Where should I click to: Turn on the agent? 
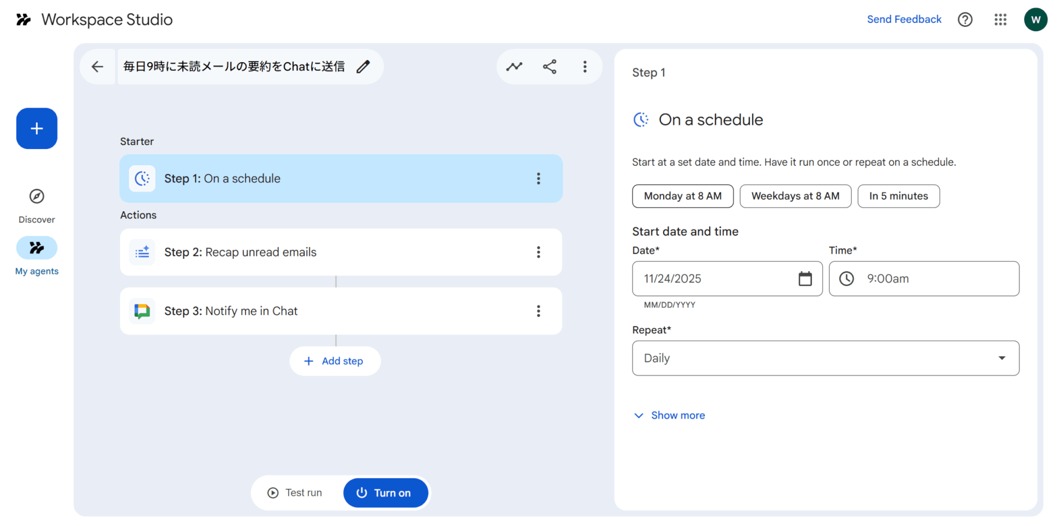(x=385, y=493)
